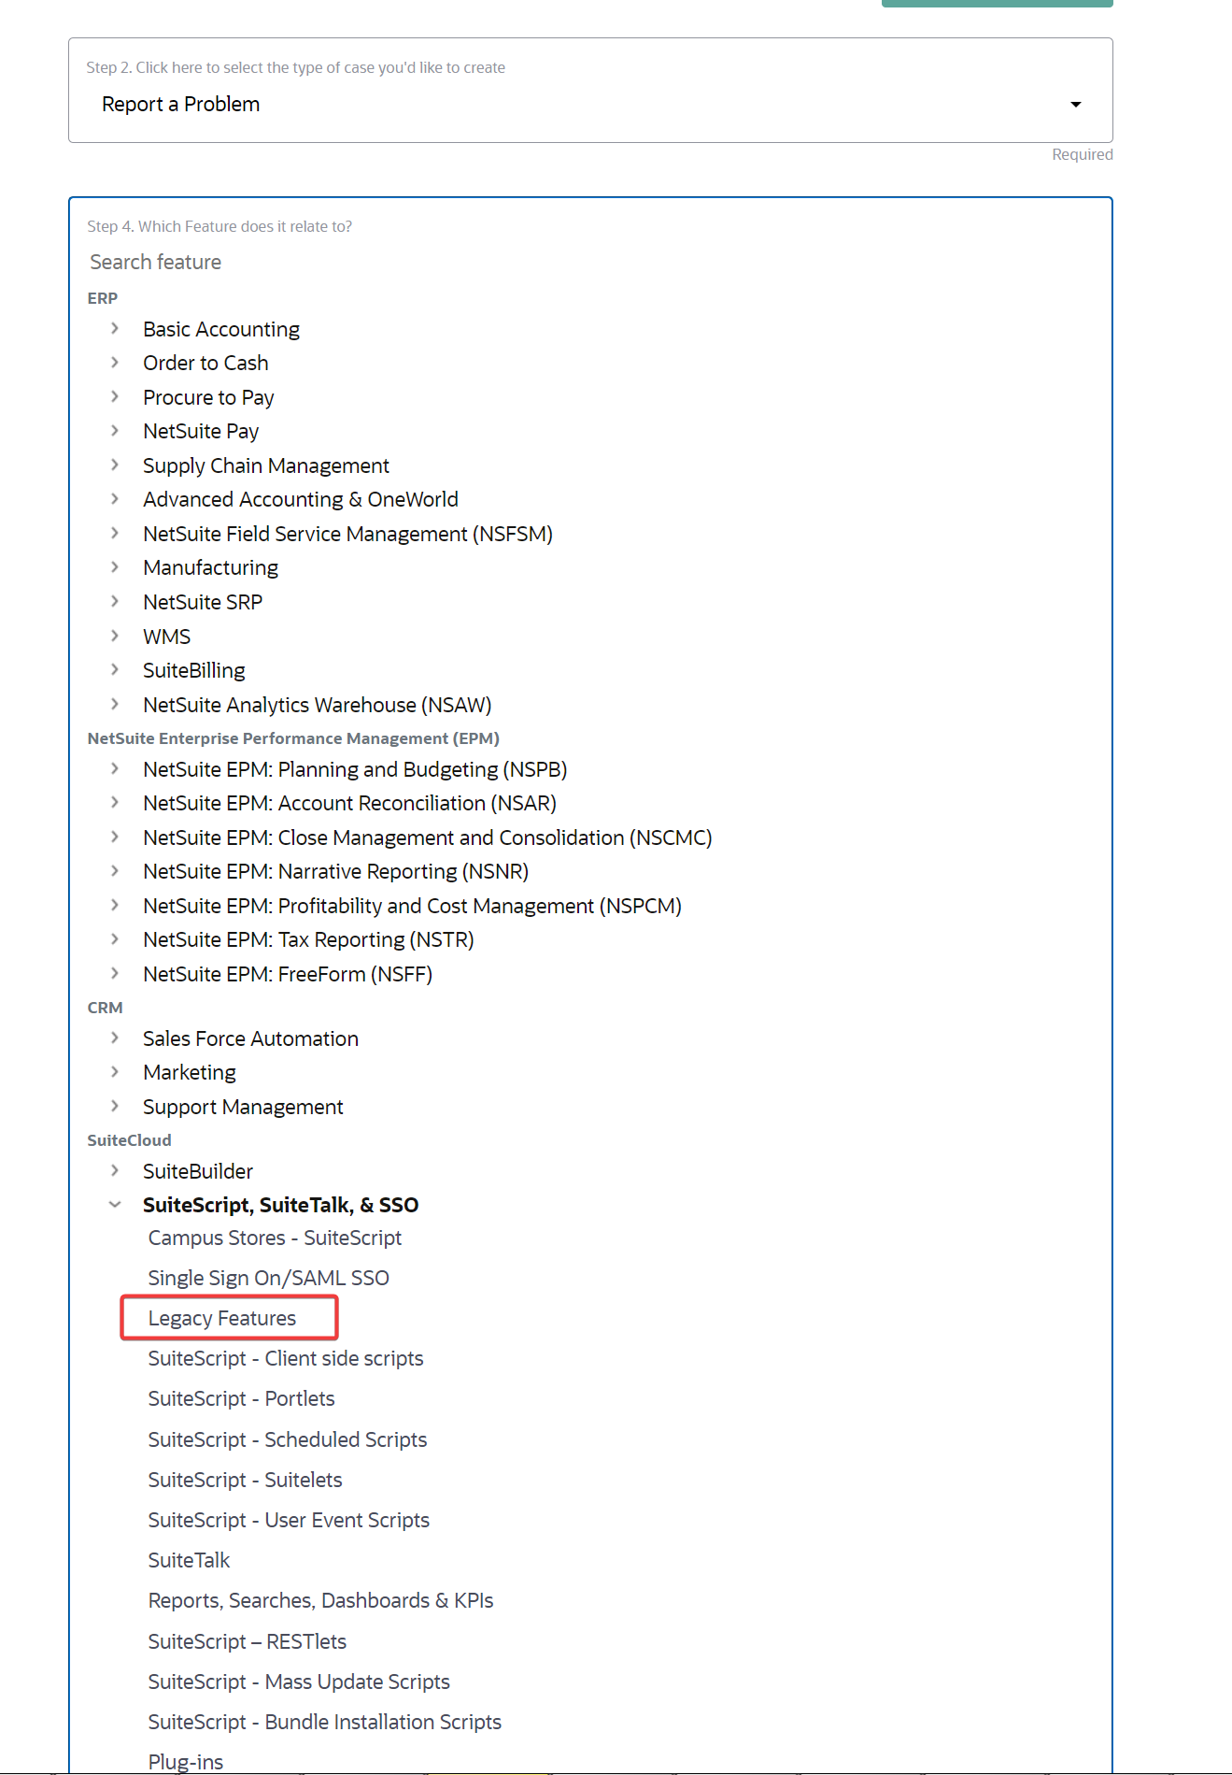Screen dimensions: 1232x1775
Task: Select Procure to Pay category label
Action: (x=208, y=397)
